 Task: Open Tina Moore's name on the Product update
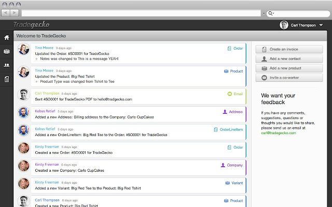tap(44, 70)
